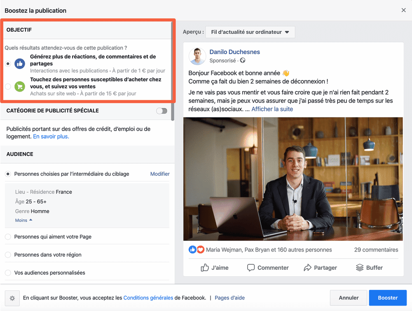The width and height of the screenshot is (412, 311).
Task: Click the green shopping cart objective icon
Action: point(19,87)
